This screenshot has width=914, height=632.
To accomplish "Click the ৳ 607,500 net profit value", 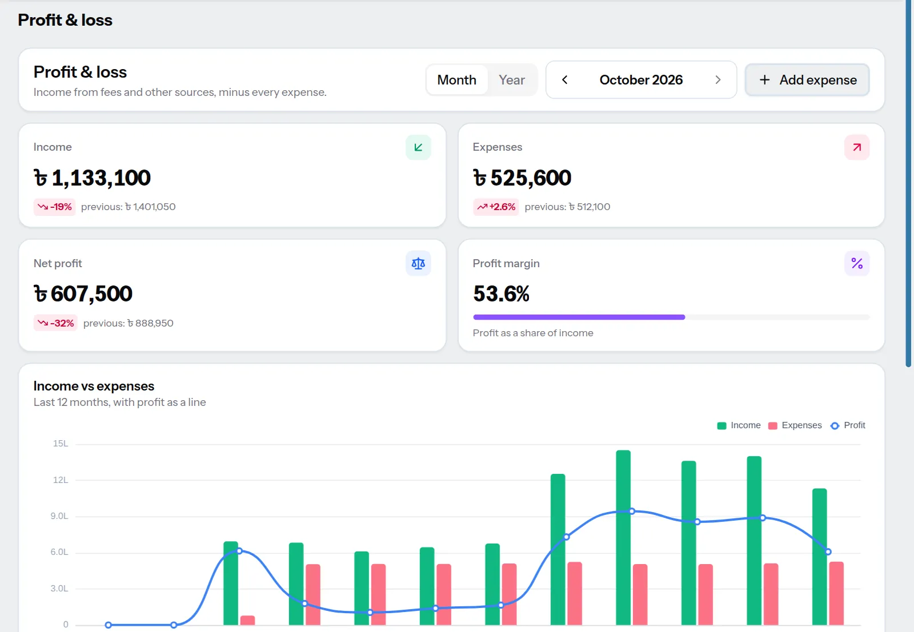I will [x=83, y=294].
